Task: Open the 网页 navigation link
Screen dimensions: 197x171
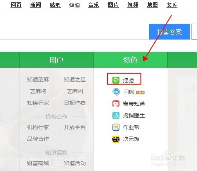Action: click(x=16, y=5)
